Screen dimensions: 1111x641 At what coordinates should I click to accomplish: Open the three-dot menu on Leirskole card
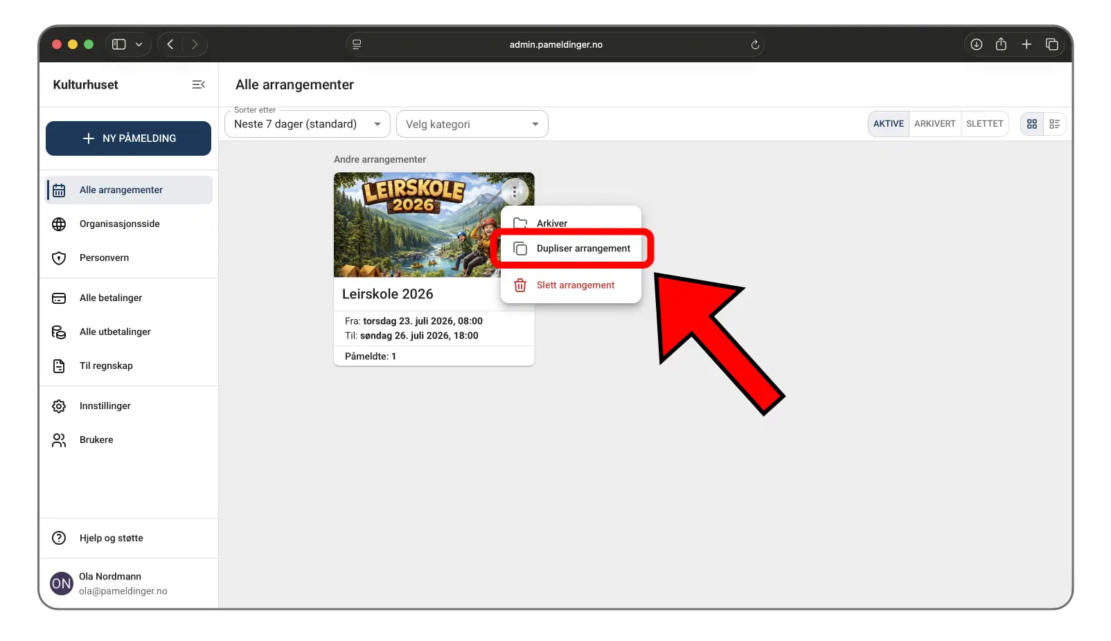coord(515,192)
